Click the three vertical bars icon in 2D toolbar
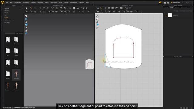 (121, 8)
